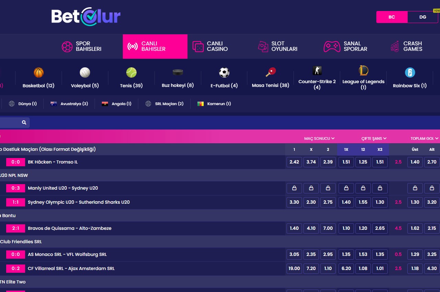Click the Sanal Sporlar gamepad icon

[x=332, y=46]
